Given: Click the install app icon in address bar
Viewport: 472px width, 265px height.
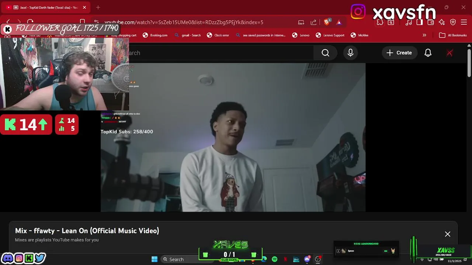Looking at the screenshot, I should pyautogui.click(x=301, y=22).
